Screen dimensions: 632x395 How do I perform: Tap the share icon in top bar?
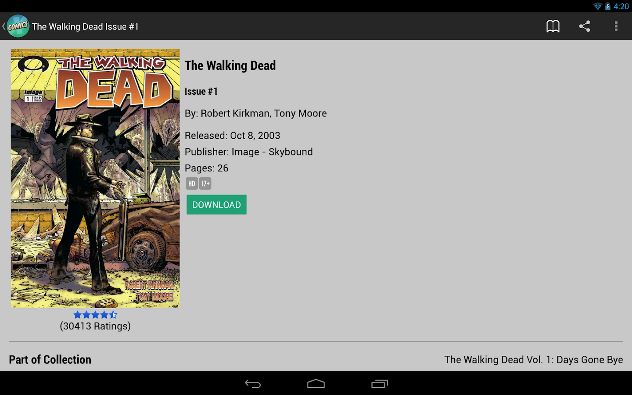[x=584, y=26]
